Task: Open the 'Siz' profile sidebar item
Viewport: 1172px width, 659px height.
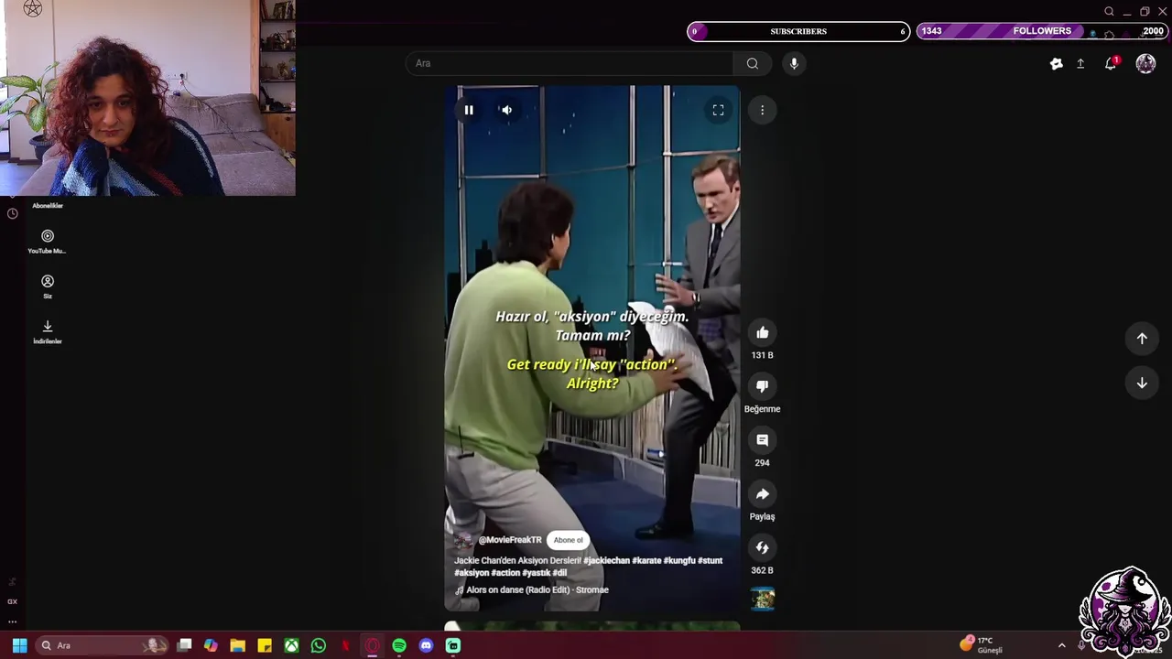Action: (x=48, y=286)
